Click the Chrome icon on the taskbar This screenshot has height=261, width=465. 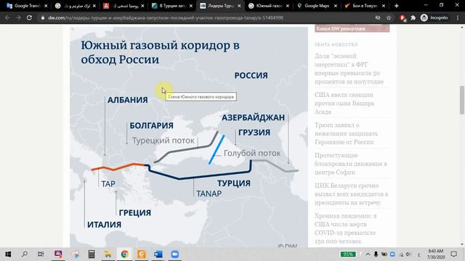click(x=124, y=254)
